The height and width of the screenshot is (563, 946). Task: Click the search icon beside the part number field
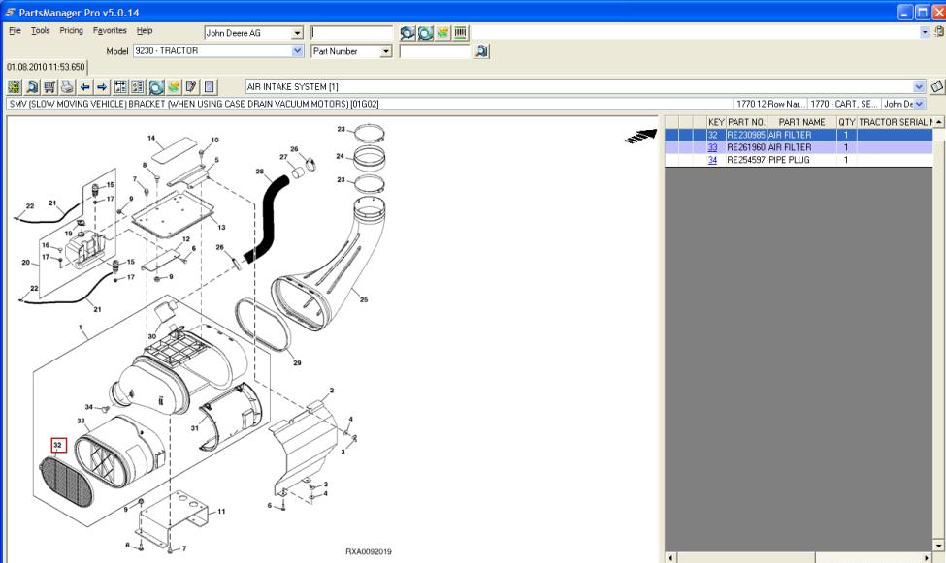point(481,51)
